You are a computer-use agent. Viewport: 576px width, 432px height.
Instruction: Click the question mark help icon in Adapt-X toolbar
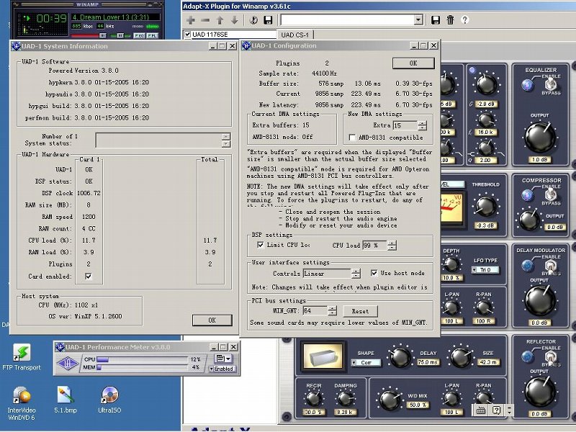tap(464, 20)
